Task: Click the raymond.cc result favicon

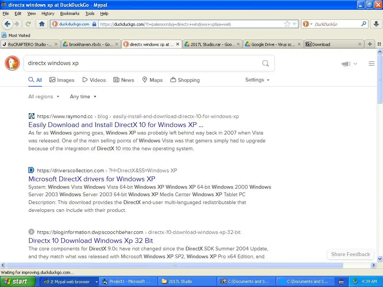Action: click(x=31, y=116)
